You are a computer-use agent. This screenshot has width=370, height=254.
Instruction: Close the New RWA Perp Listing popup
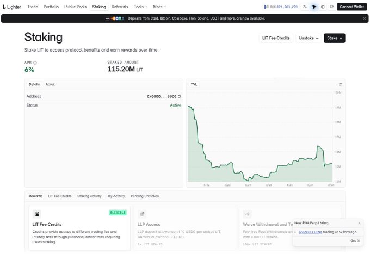359,223
